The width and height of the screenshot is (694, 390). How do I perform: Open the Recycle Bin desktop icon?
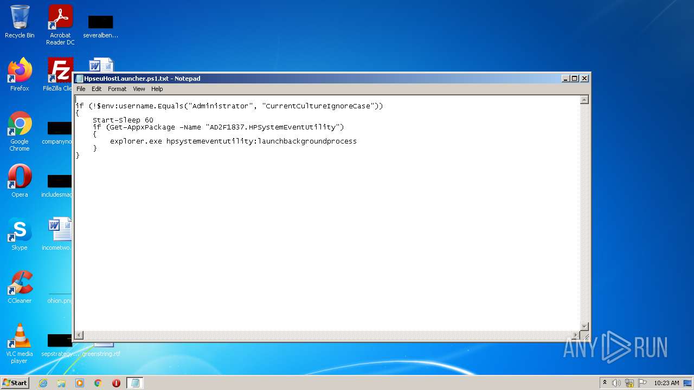(20, 22)
